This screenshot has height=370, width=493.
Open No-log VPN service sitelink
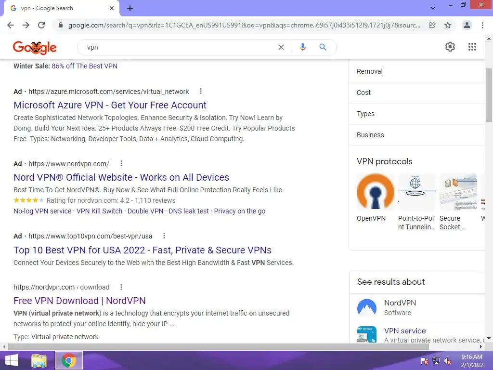tap(42, 211)
